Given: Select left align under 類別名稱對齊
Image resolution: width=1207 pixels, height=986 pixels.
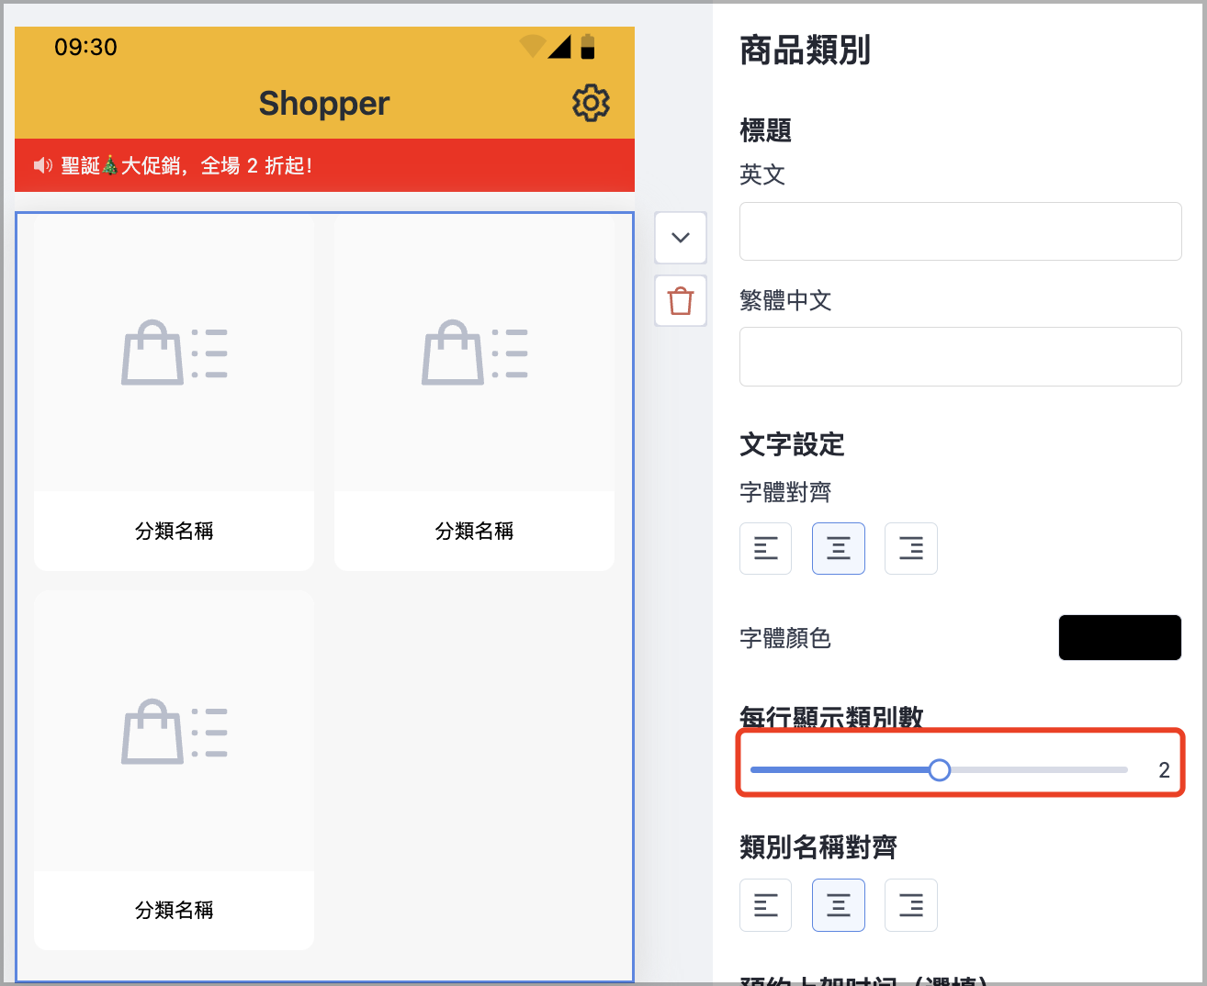Looking at the screenshot, I should tap(765, 905).
